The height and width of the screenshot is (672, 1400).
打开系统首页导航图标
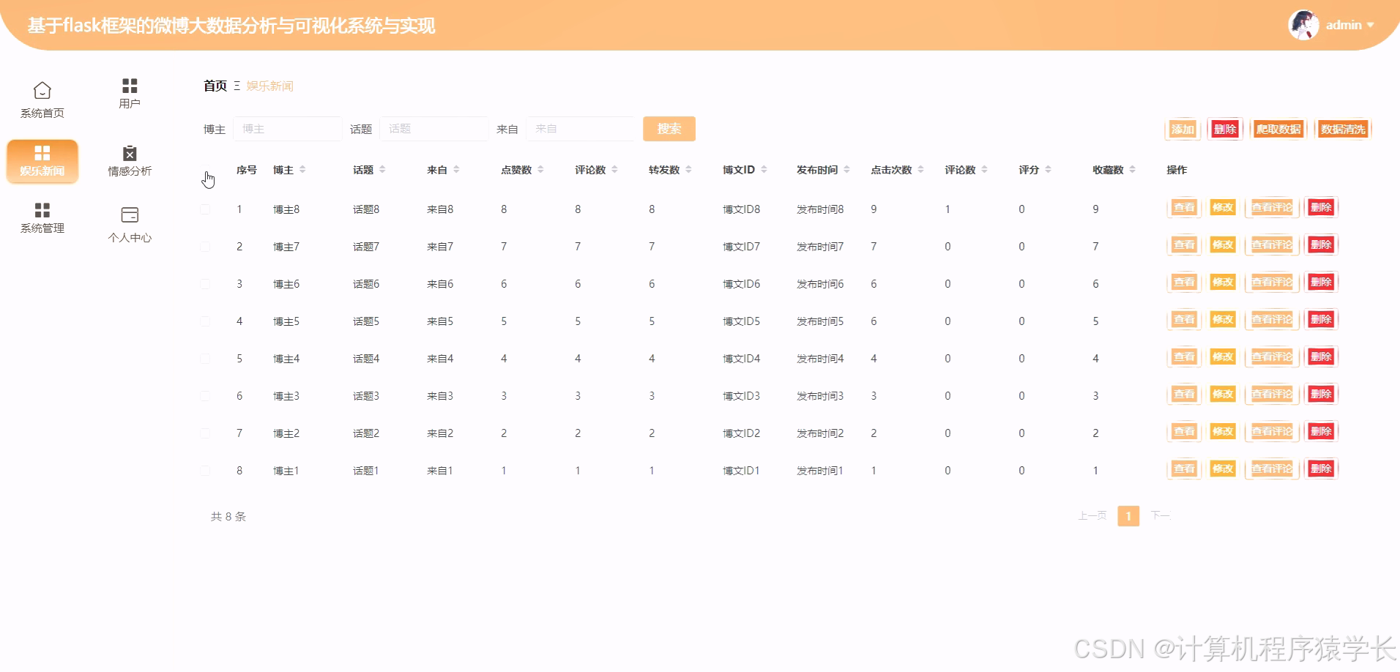coord(42,92)
